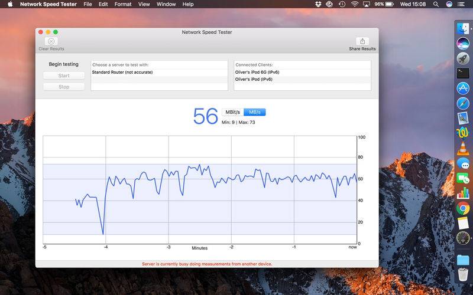473x295 pixels.
Task: Open the View menu
Action: pyautogui.click(x=144, y=4)
